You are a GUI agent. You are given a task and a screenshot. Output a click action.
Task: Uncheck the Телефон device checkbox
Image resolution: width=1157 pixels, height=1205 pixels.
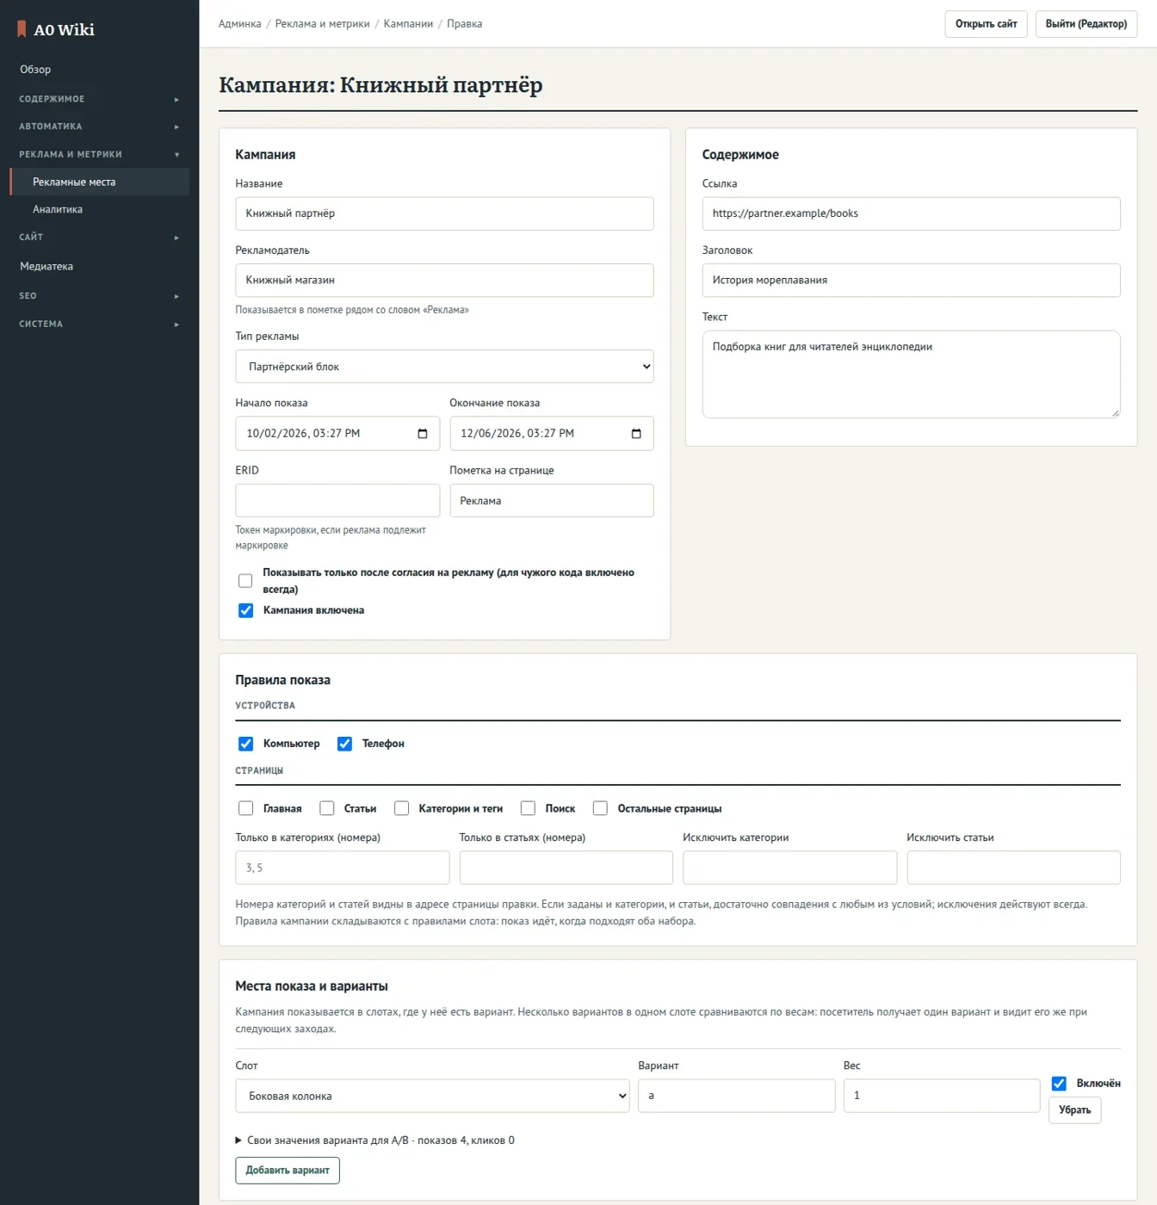(344, 744)
